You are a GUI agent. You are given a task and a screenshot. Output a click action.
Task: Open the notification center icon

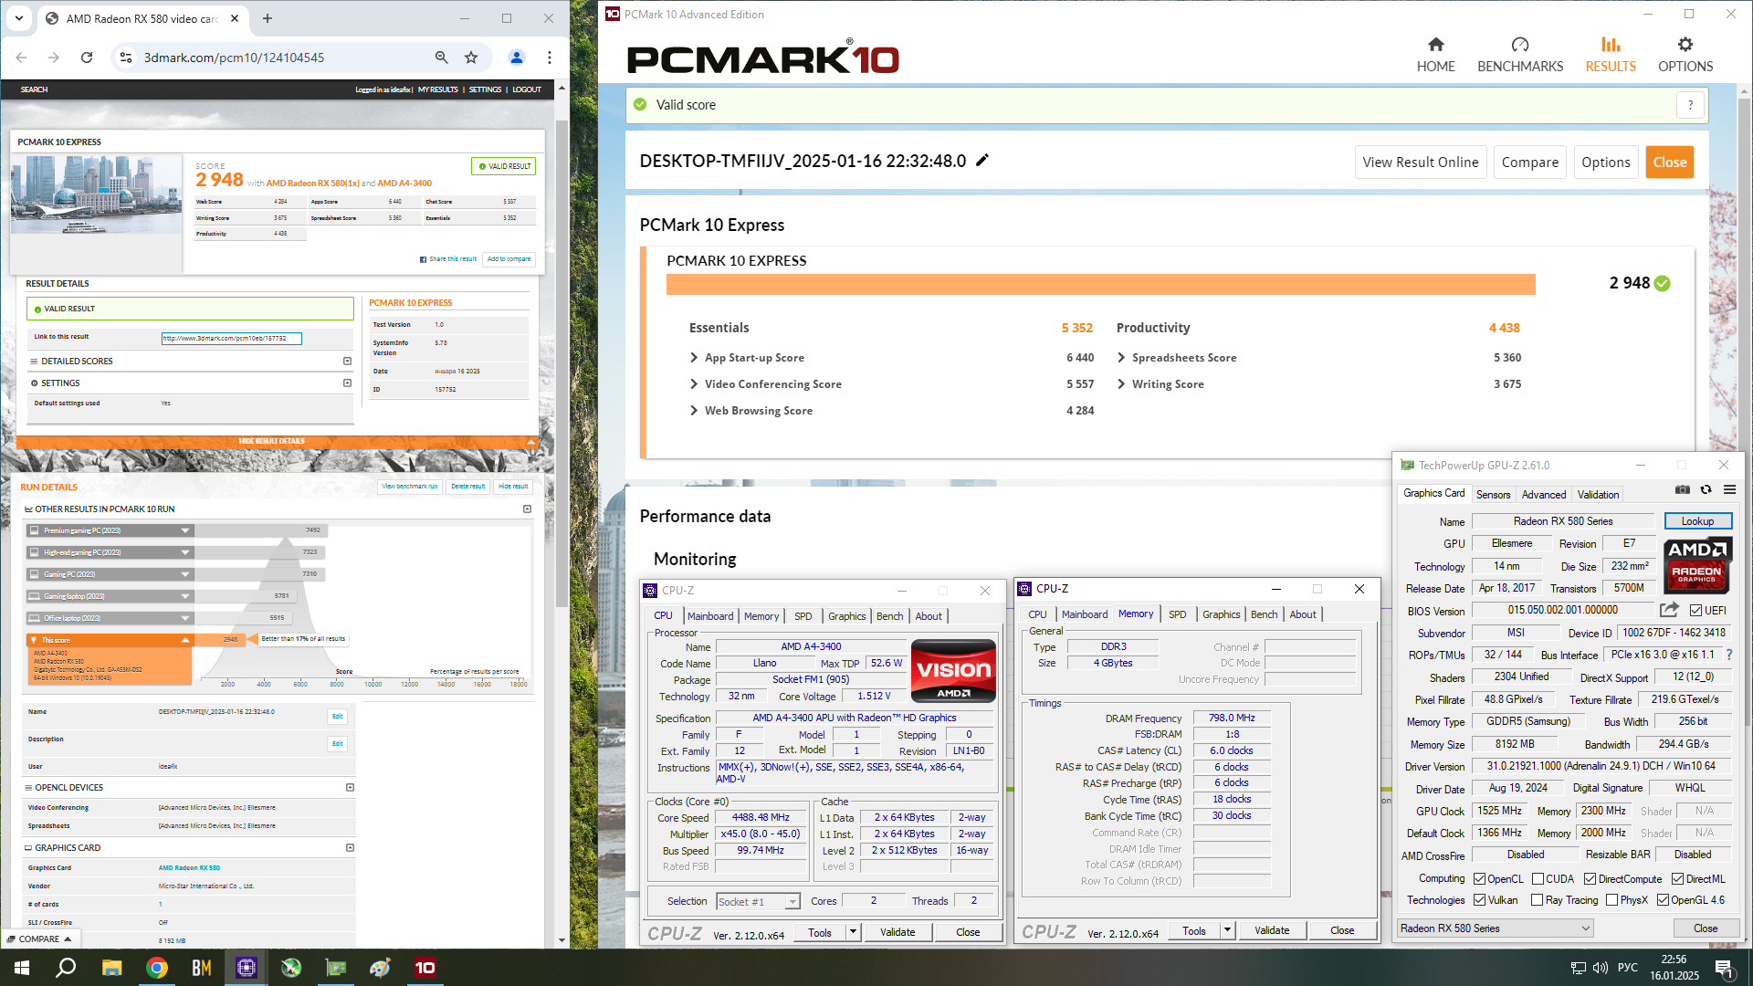click(x=1724, y=968)
